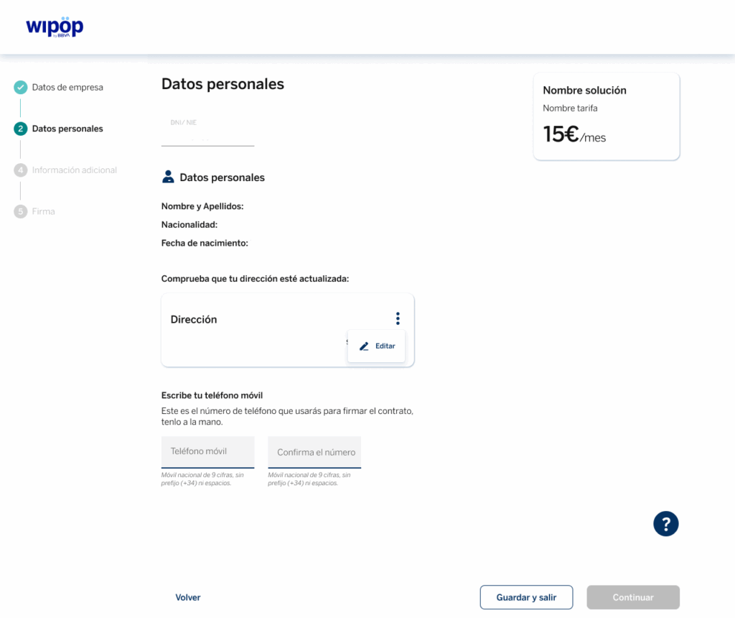
Task: Click the Volver link
Action: [188, 598]
